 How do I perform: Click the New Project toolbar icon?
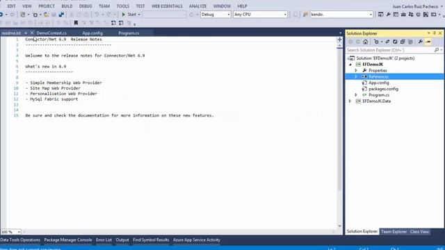coord(22,15)
